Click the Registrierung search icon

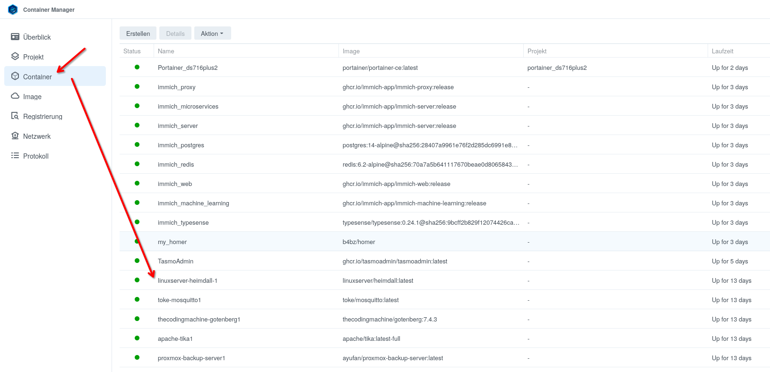(x=15, y=116)
